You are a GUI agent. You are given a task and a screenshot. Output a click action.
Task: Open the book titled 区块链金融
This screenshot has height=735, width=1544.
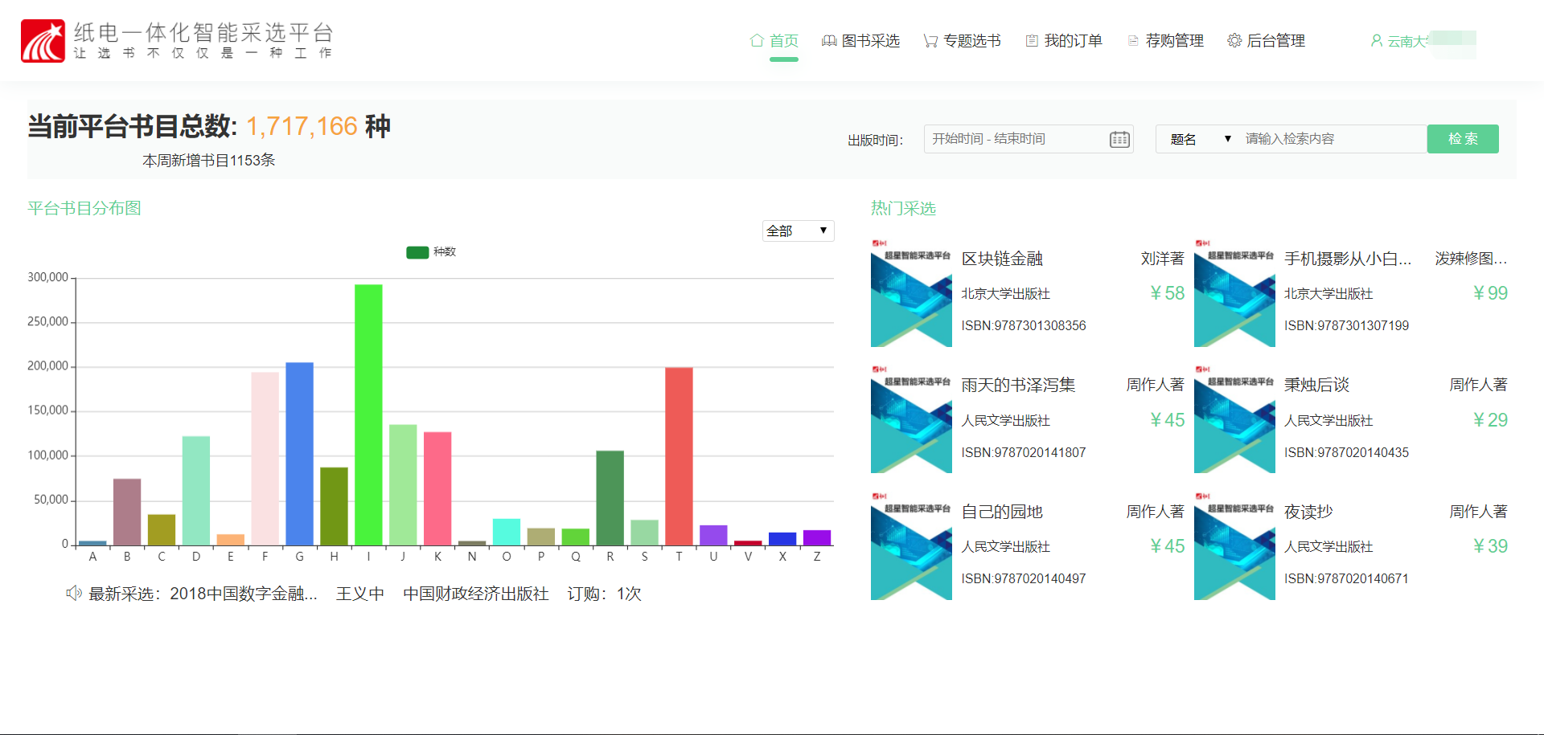pos(1001,259)
